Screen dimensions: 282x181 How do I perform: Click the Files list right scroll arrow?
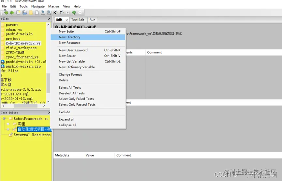[x=44, y=106]
